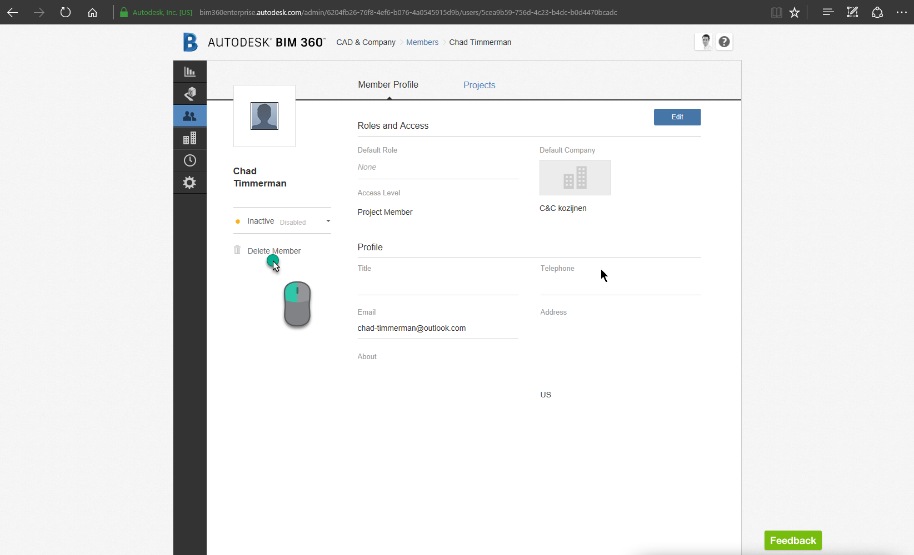This screenshot has height=555, width=914.
Task: Open the Edge Hub favorites panel
Action: pos(776,12)
